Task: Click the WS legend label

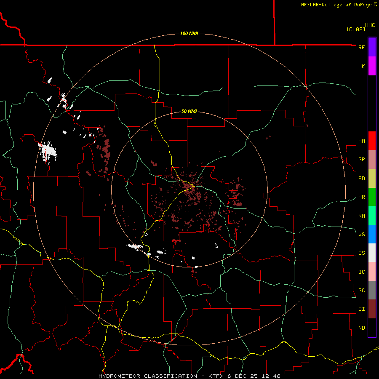Action: [361, 234]
